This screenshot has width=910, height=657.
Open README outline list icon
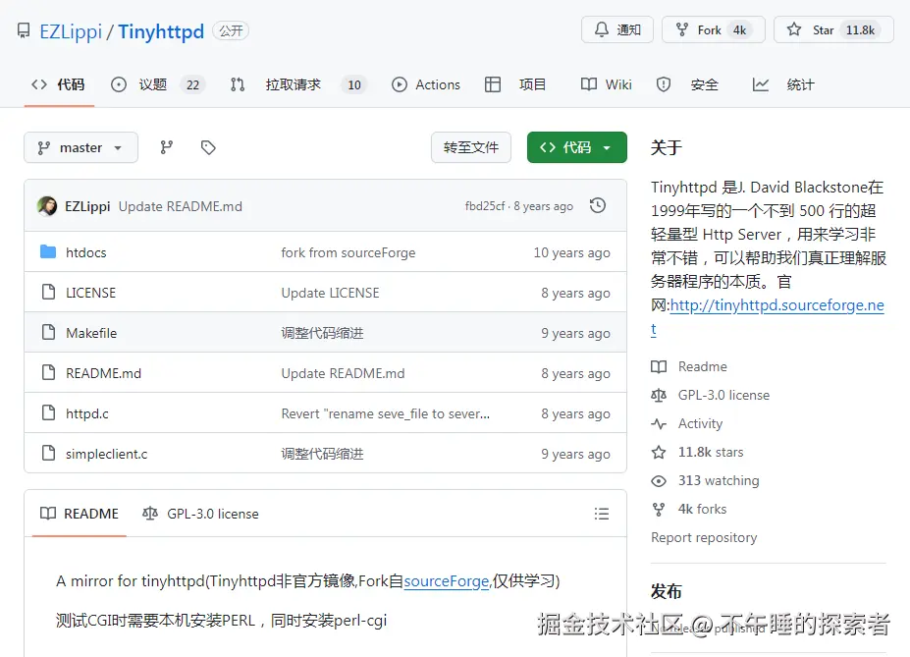tap(602, 514)
